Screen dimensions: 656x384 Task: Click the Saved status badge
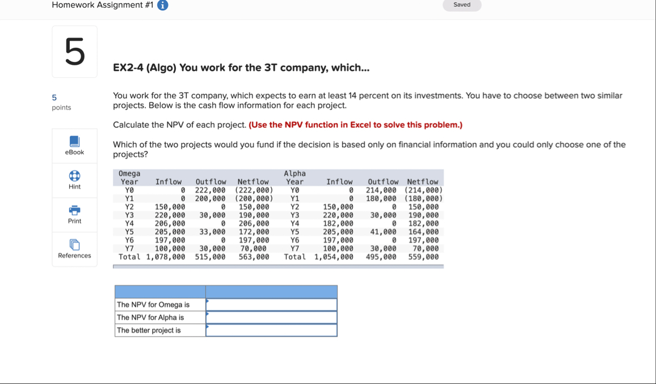pyautogui.click(x=461, y=5)
